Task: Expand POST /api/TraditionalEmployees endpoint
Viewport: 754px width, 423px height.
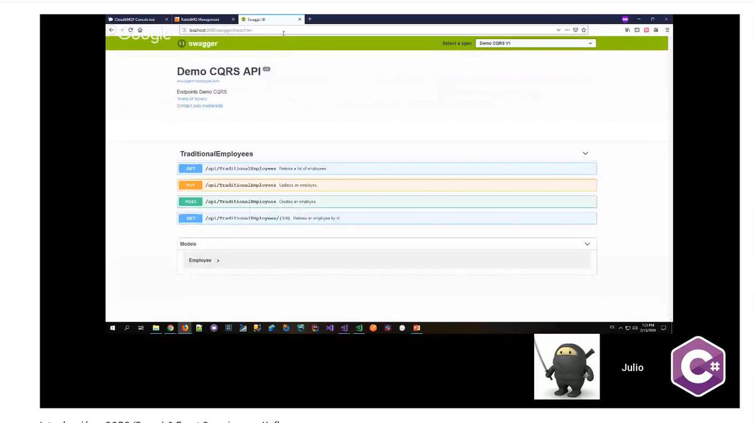Action: [387, 202]
